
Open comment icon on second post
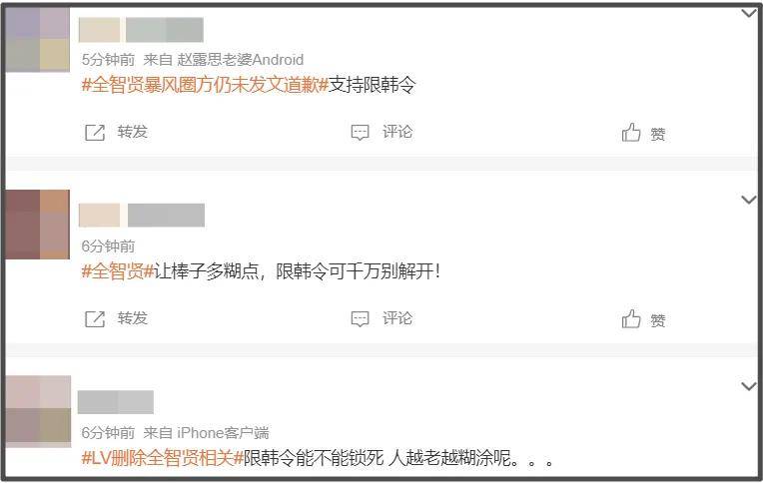pyautogui.click(x=361, y=319)
